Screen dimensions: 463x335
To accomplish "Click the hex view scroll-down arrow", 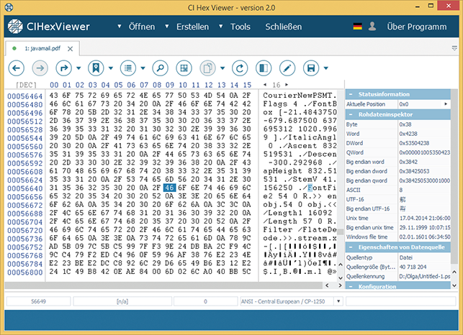I will [x=340, y=277].
